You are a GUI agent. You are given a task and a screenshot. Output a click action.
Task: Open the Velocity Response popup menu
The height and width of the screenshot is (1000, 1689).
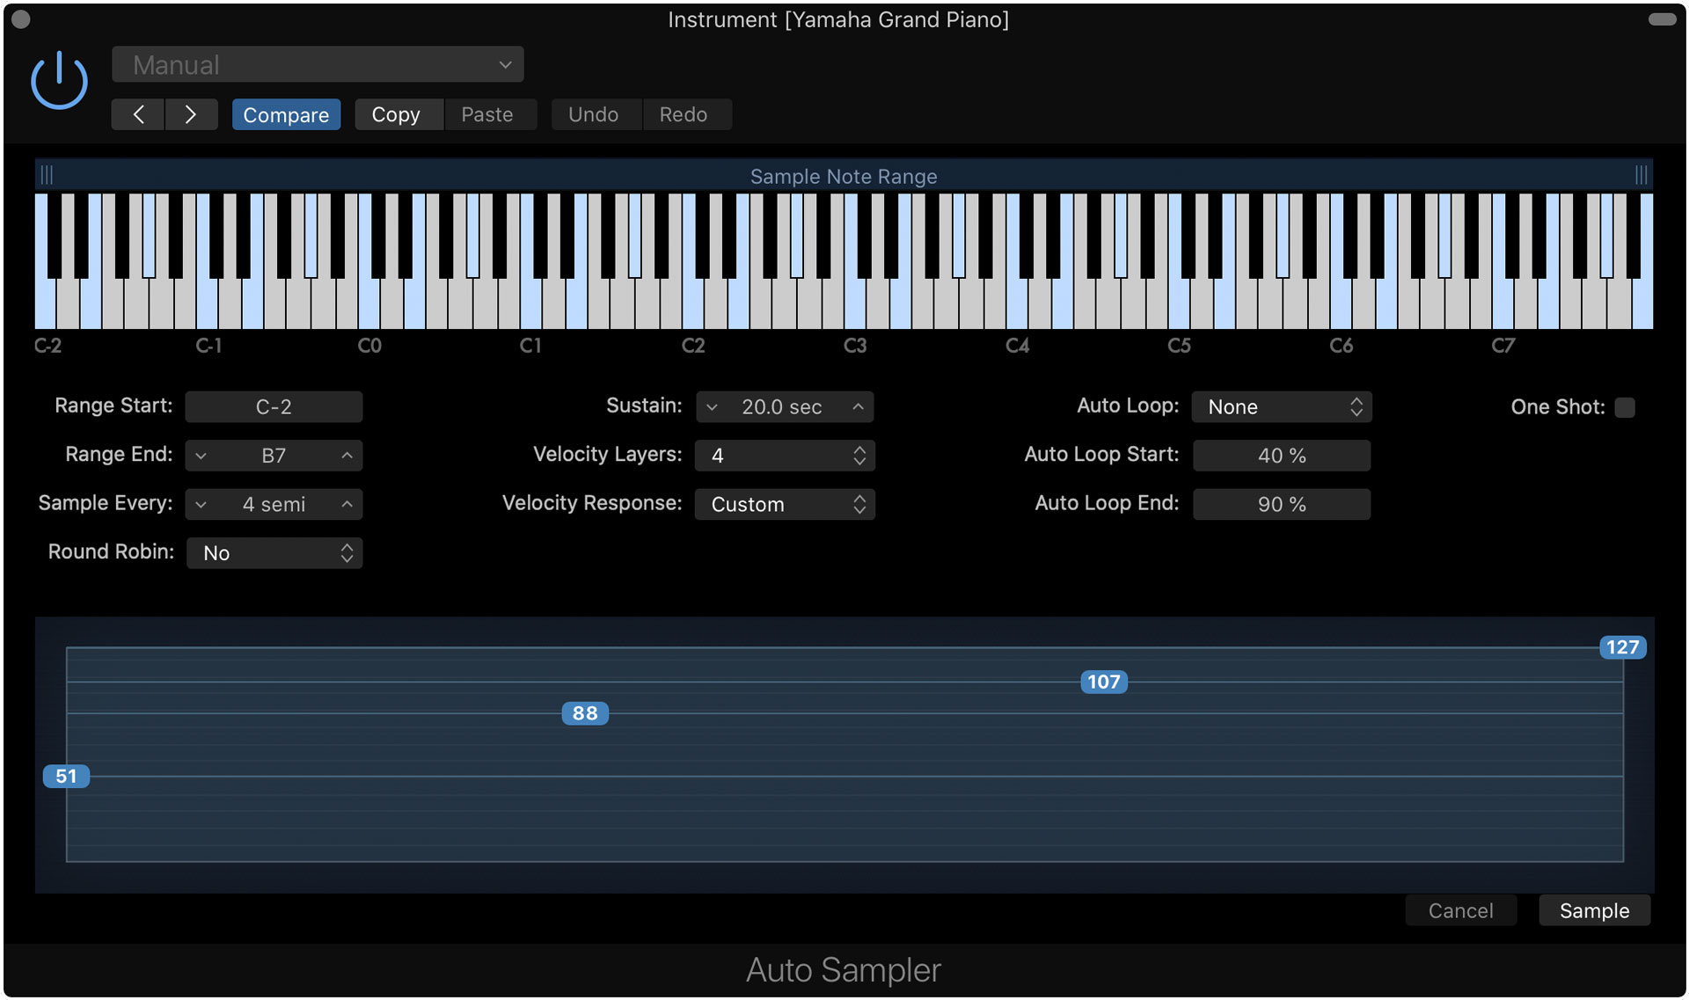pyautogui.click(x=786, y=504)
